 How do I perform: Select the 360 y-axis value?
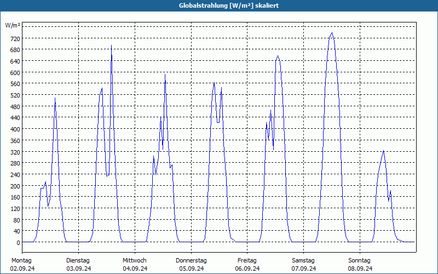[15, 141]
